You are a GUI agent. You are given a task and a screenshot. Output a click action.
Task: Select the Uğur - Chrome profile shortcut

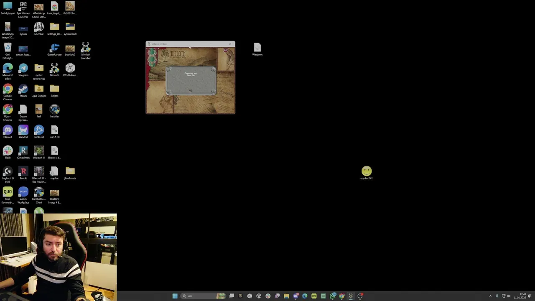(x=8, y=112)
